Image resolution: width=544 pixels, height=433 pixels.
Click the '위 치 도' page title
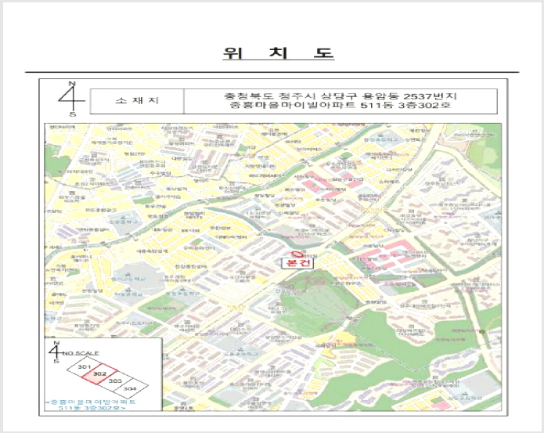[279, 53]
